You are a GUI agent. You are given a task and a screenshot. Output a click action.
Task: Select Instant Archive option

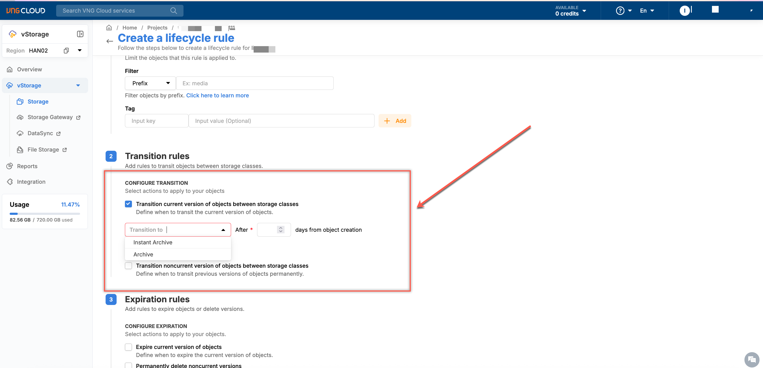pyautogui.click(x=153, y=242)
